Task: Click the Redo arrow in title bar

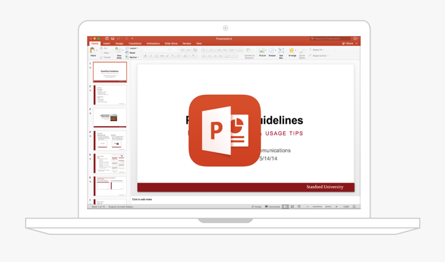Action: 126,38
